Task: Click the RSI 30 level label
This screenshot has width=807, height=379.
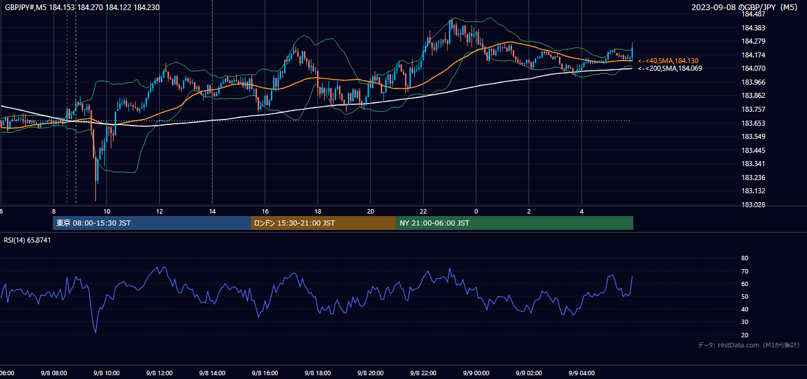Action: (x=744, y=322)
